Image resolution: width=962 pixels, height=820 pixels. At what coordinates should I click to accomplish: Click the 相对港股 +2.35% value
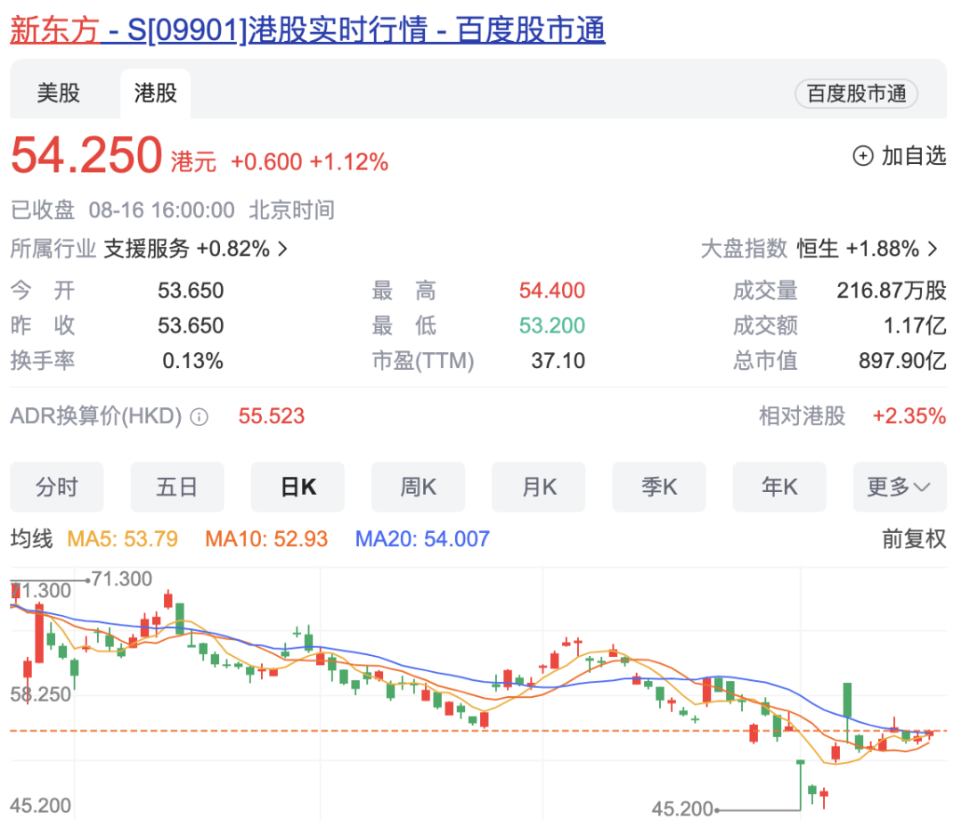(x=909, y=416)
